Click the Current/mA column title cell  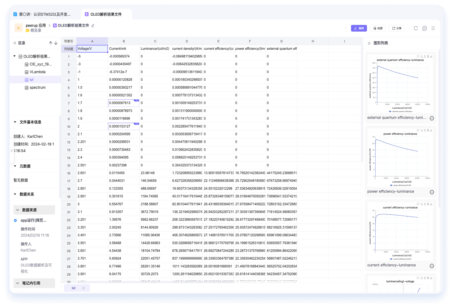[124, 49]
